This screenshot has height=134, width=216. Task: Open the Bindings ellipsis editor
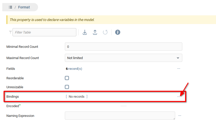pyautogui.click(x=179, y=97)
